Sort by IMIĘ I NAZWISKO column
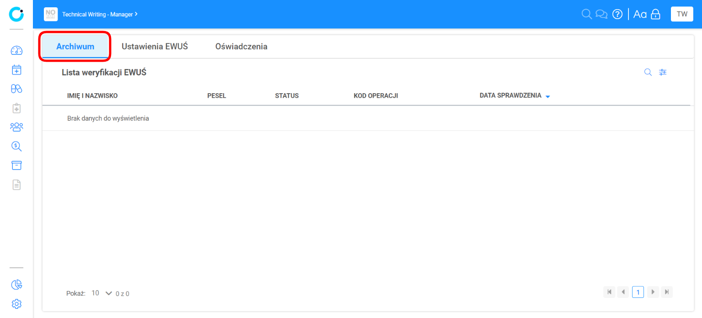The height and width of the screenshot is (318, 702). 92,96
